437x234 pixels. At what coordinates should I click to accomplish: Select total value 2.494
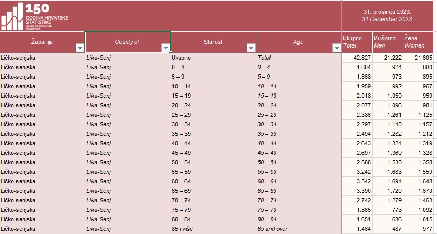click(x=357, y=134)
